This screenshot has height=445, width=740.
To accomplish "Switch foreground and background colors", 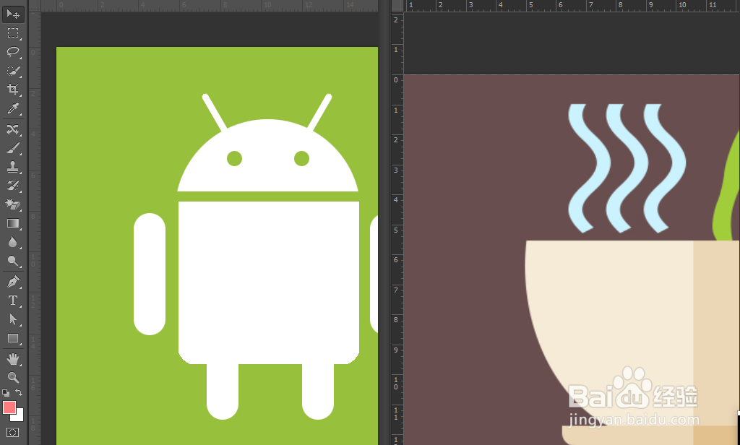I will [19, 392].
